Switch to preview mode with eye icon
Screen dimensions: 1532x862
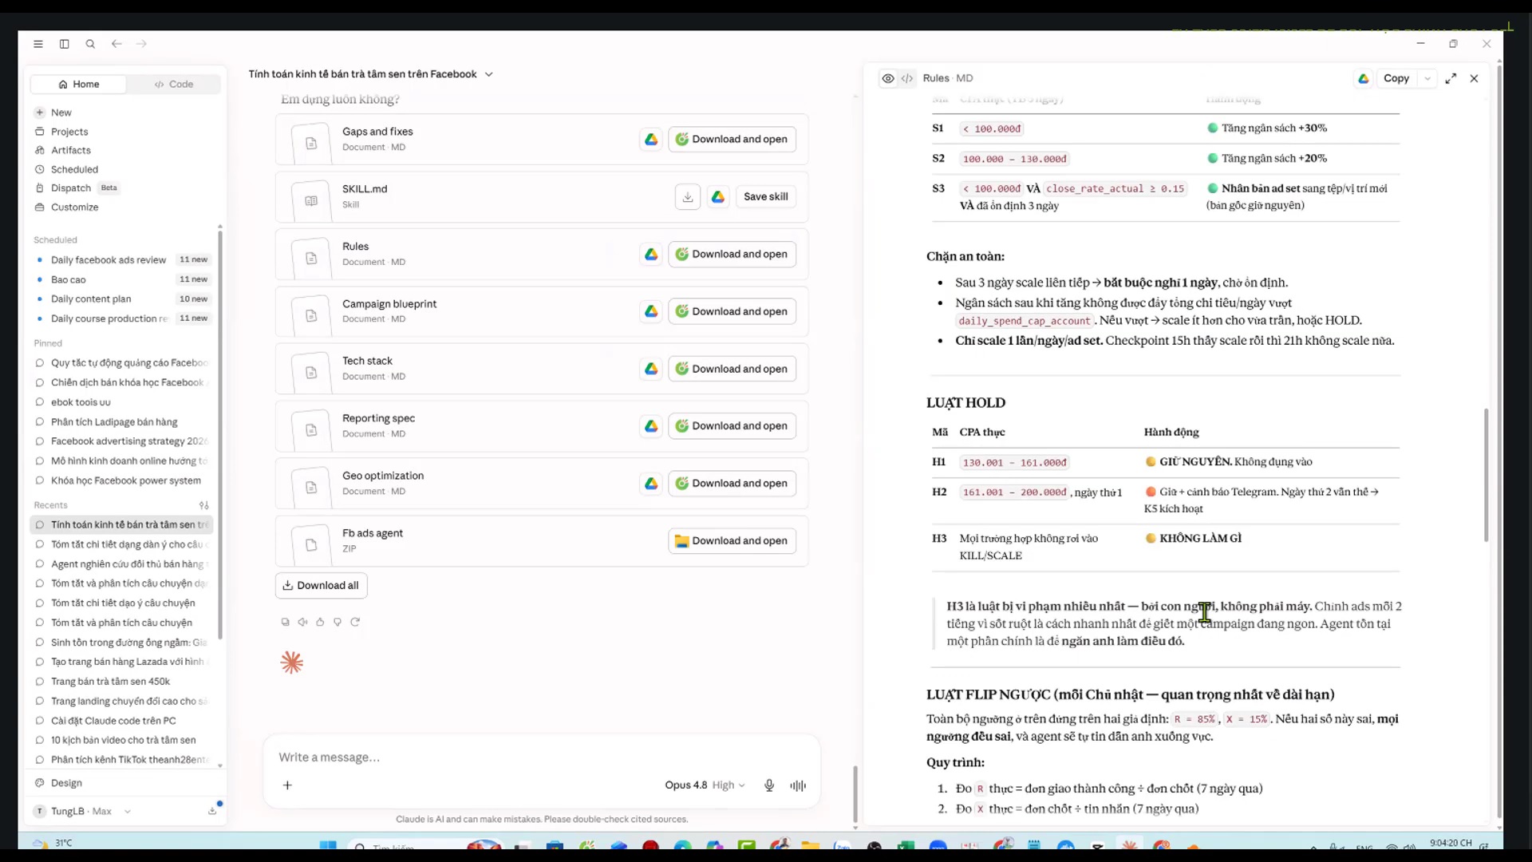[x=887, y=78]
